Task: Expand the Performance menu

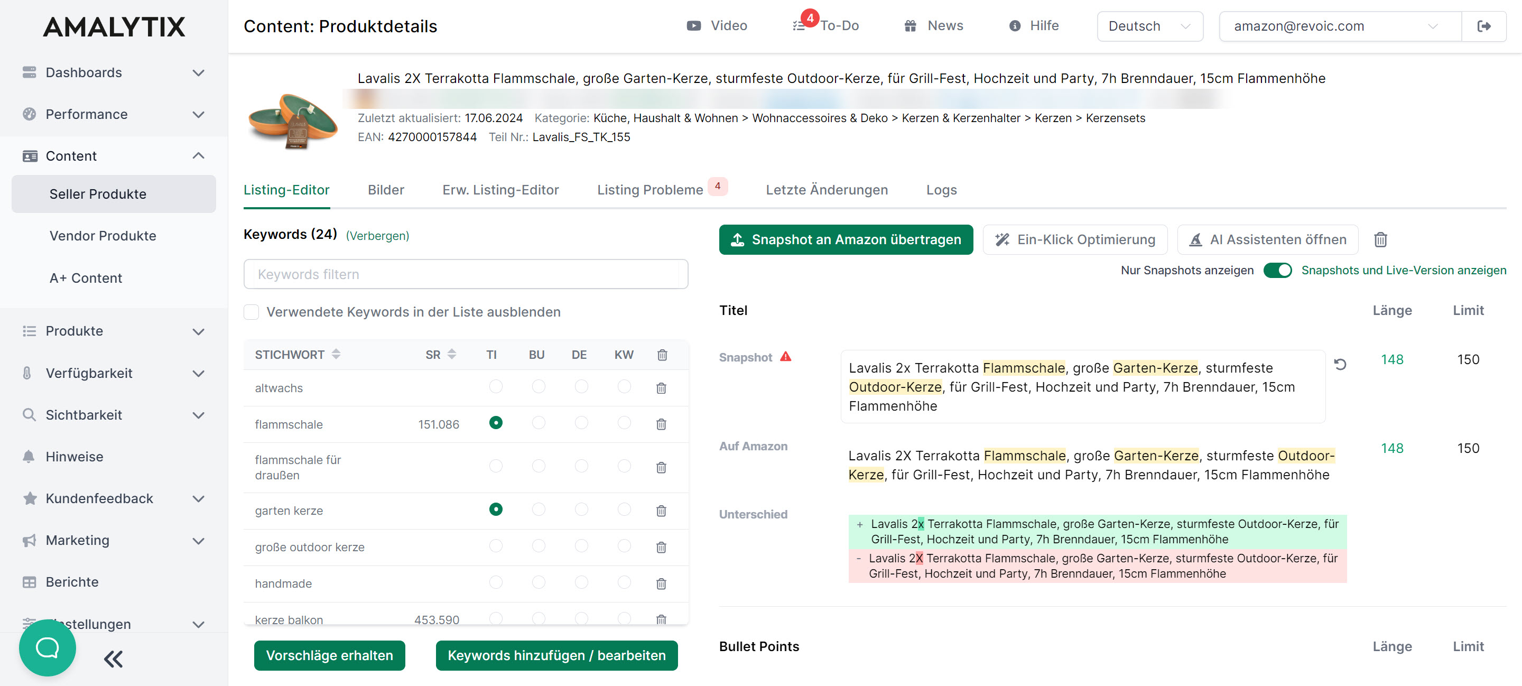Action: (114, 114)
